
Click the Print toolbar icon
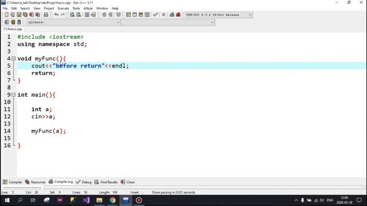click(x=46, y=15)
